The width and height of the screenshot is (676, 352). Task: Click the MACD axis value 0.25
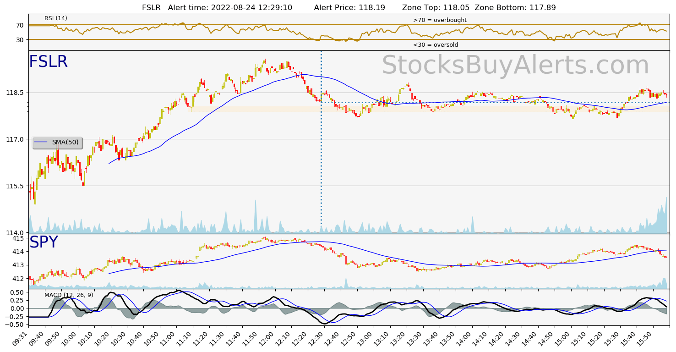pos(17,300)
